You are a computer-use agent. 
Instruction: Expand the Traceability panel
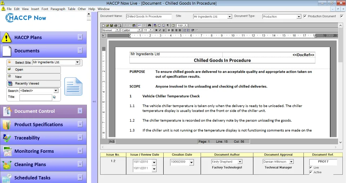point(80,138)
